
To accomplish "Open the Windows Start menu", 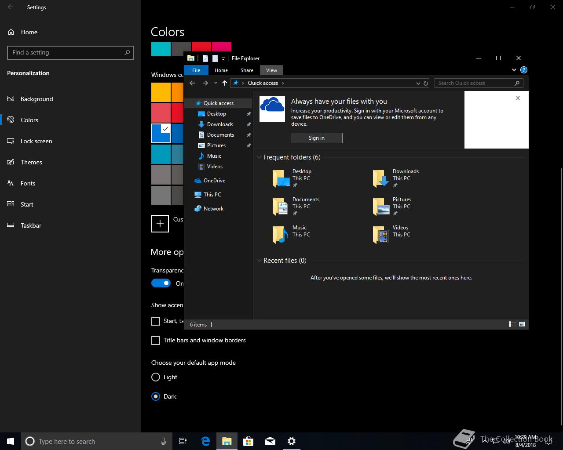I will click(x=11, y=441).
